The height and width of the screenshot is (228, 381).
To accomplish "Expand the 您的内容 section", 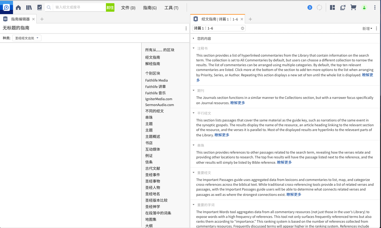I will click(194, 39).
